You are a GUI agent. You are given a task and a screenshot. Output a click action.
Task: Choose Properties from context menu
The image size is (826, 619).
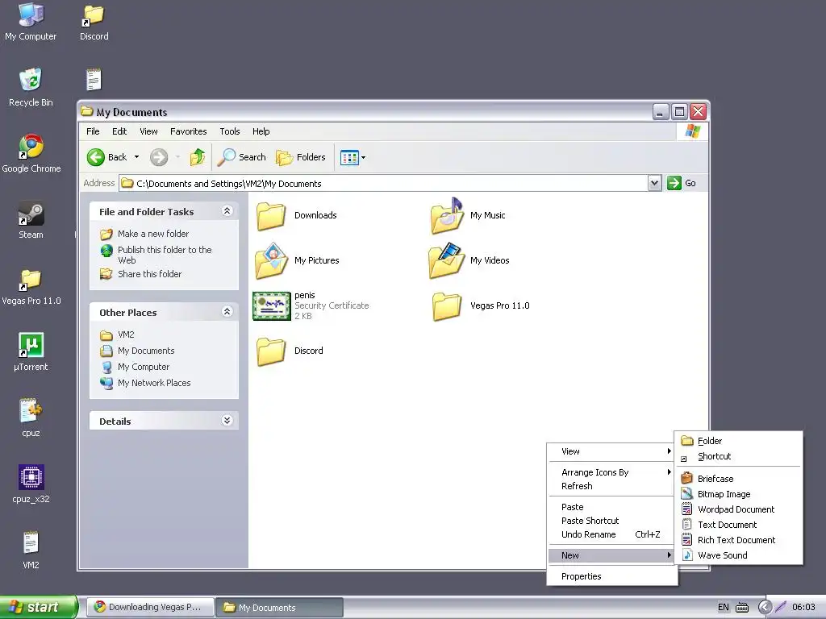pyautogui.click(x=612, y=576)
